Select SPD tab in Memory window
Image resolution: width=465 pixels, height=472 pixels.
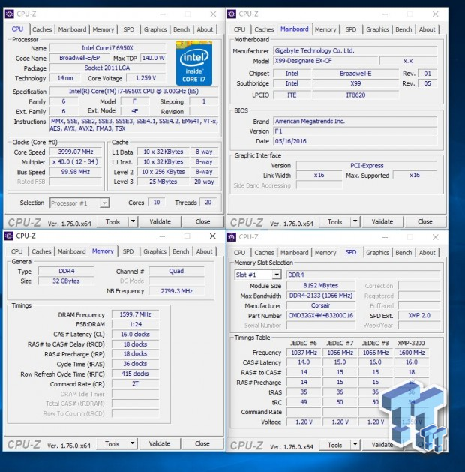click(128, 251)
